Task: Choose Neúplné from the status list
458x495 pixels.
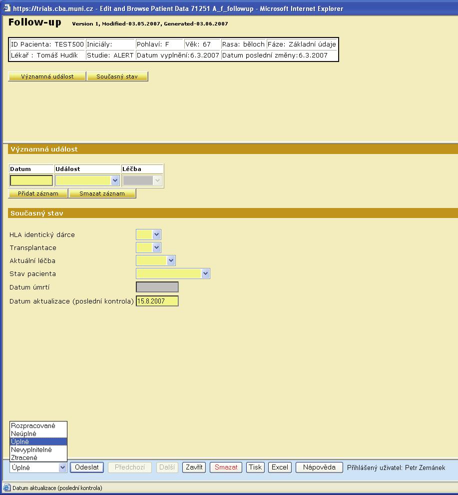Action: [38, 434]
